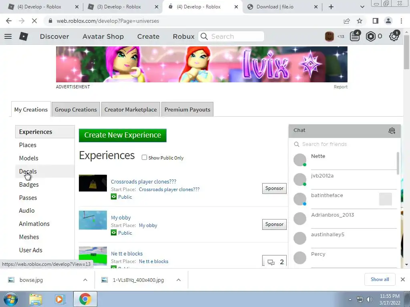
Task: Open File Explorer from taskbar
Action: [36, 299]
